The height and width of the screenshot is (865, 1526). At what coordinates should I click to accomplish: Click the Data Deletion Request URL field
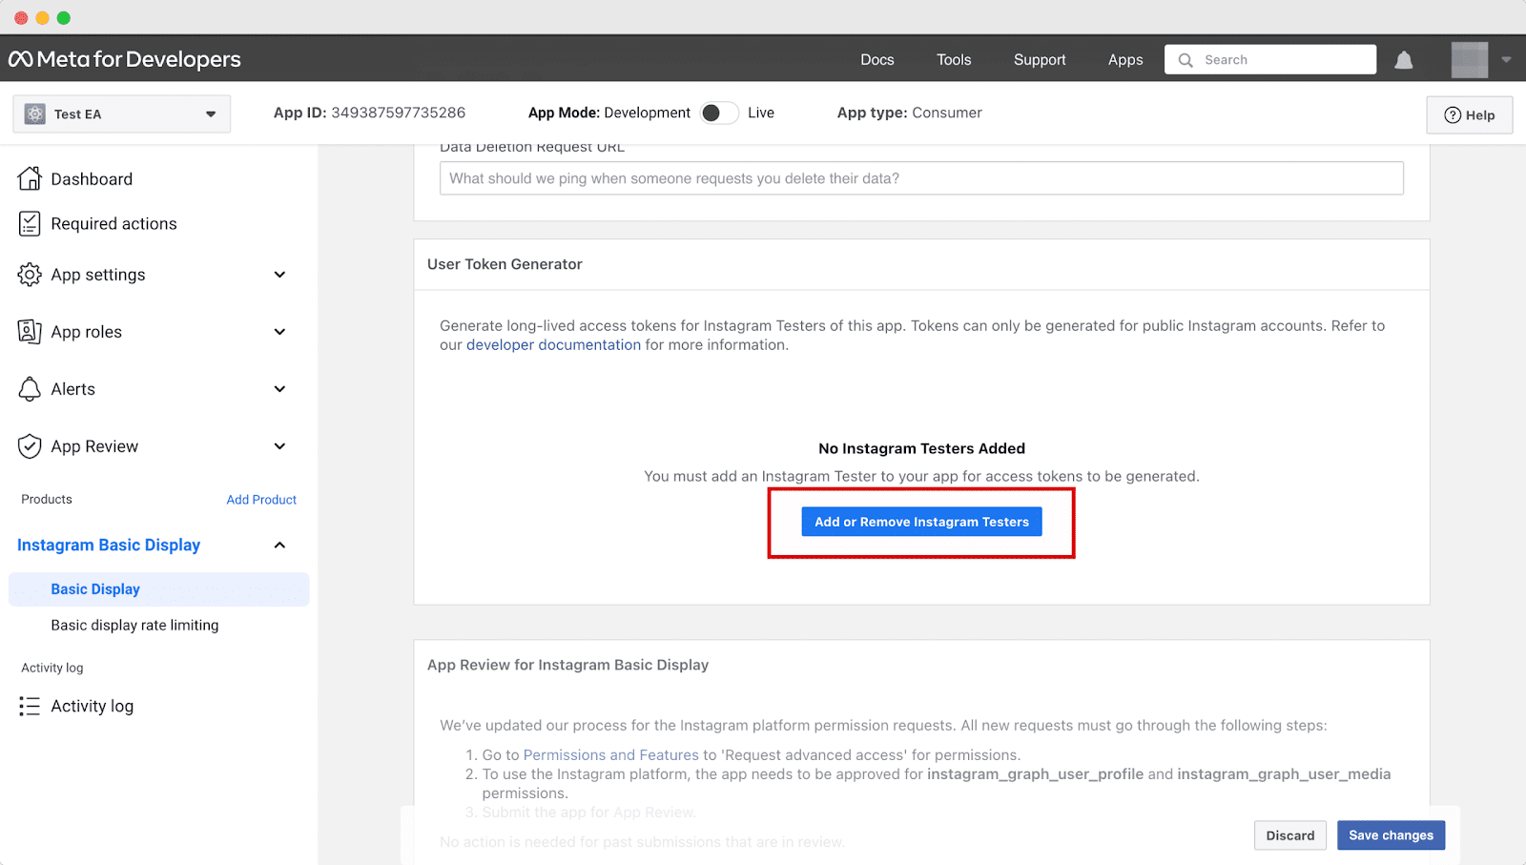click(921, 178)
